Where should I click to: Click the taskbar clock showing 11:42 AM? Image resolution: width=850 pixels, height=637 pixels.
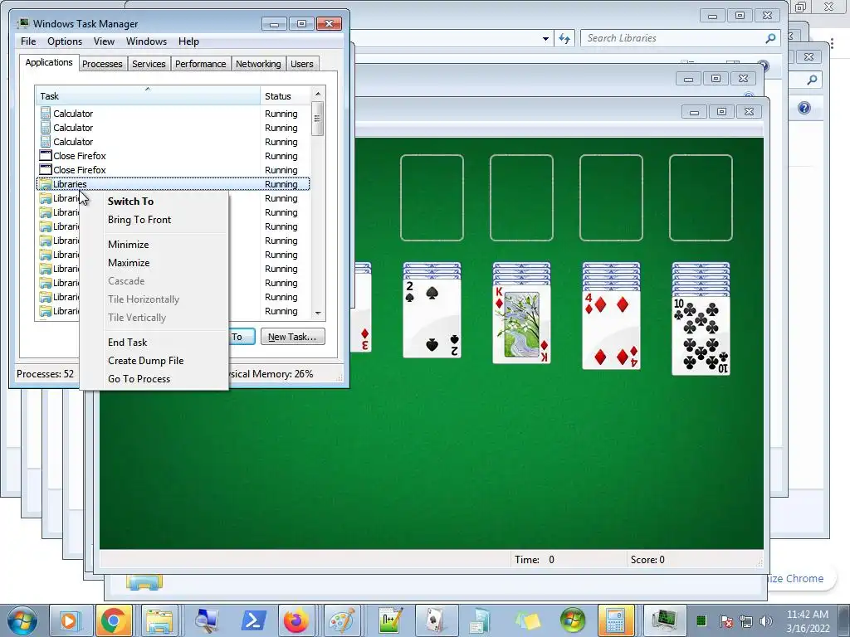[x=808, y=615]
